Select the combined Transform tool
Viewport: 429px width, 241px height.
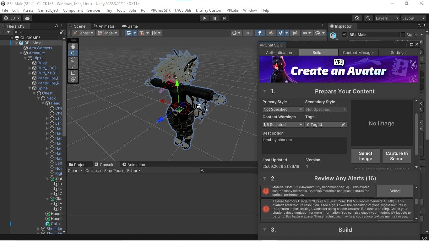click(x=73, y=79)
